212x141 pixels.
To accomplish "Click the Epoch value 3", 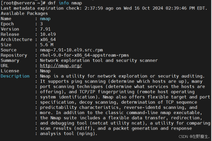I will [x=41, y=24].
